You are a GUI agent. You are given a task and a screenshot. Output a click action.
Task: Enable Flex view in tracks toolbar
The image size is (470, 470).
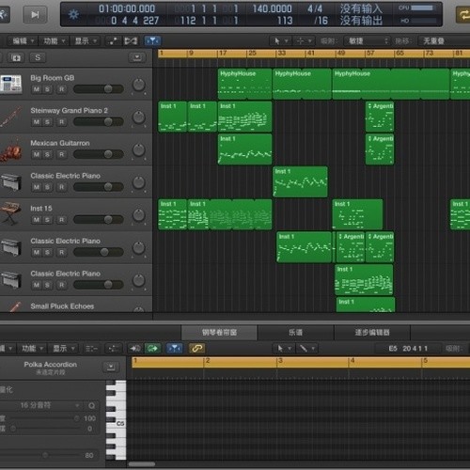(131, 41)
